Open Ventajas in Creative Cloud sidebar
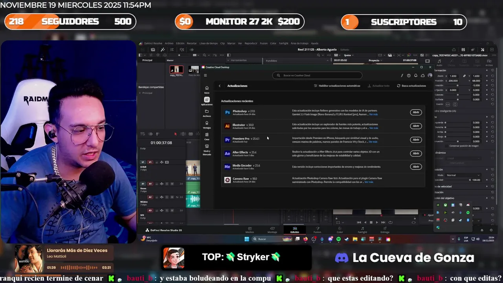Screen dimensions: 503x283 click(x=207, y=125)
